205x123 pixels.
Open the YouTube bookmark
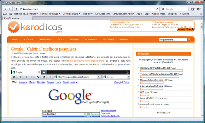pos(184,14)
